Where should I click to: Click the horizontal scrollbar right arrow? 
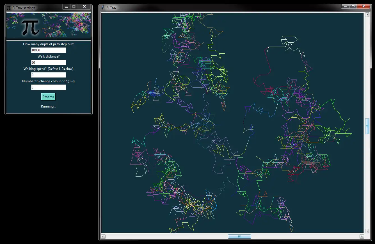[x=362, y=237]
